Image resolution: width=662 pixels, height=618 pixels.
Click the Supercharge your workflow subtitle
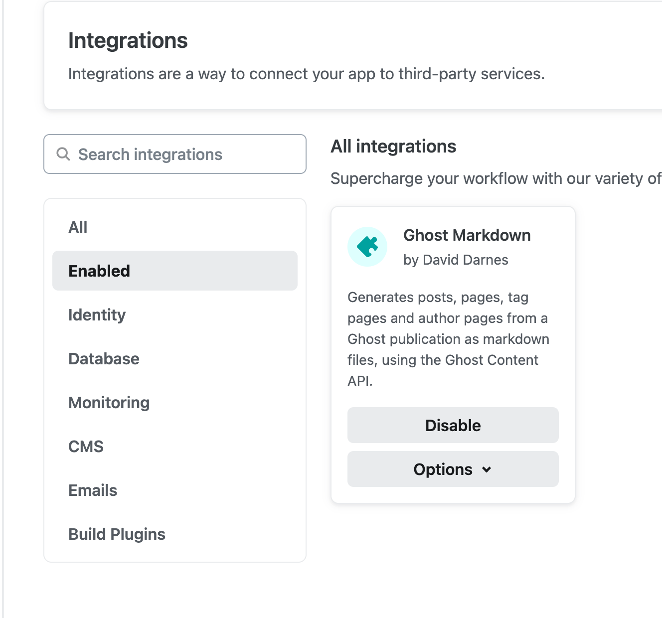pos(496,178)
